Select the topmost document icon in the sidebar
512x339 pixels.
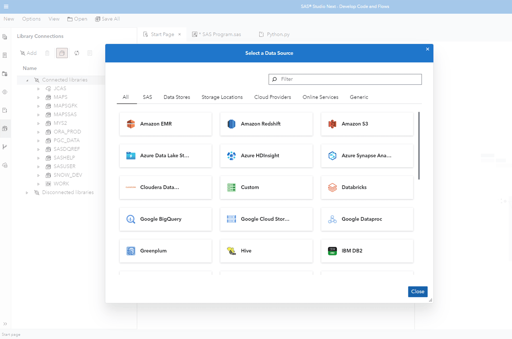(x=5, y=36)
